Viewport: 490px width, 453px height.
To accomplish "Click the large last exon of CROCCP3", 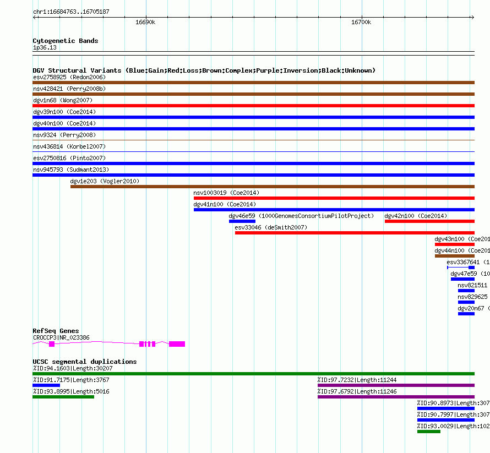I will coord(177,344).
